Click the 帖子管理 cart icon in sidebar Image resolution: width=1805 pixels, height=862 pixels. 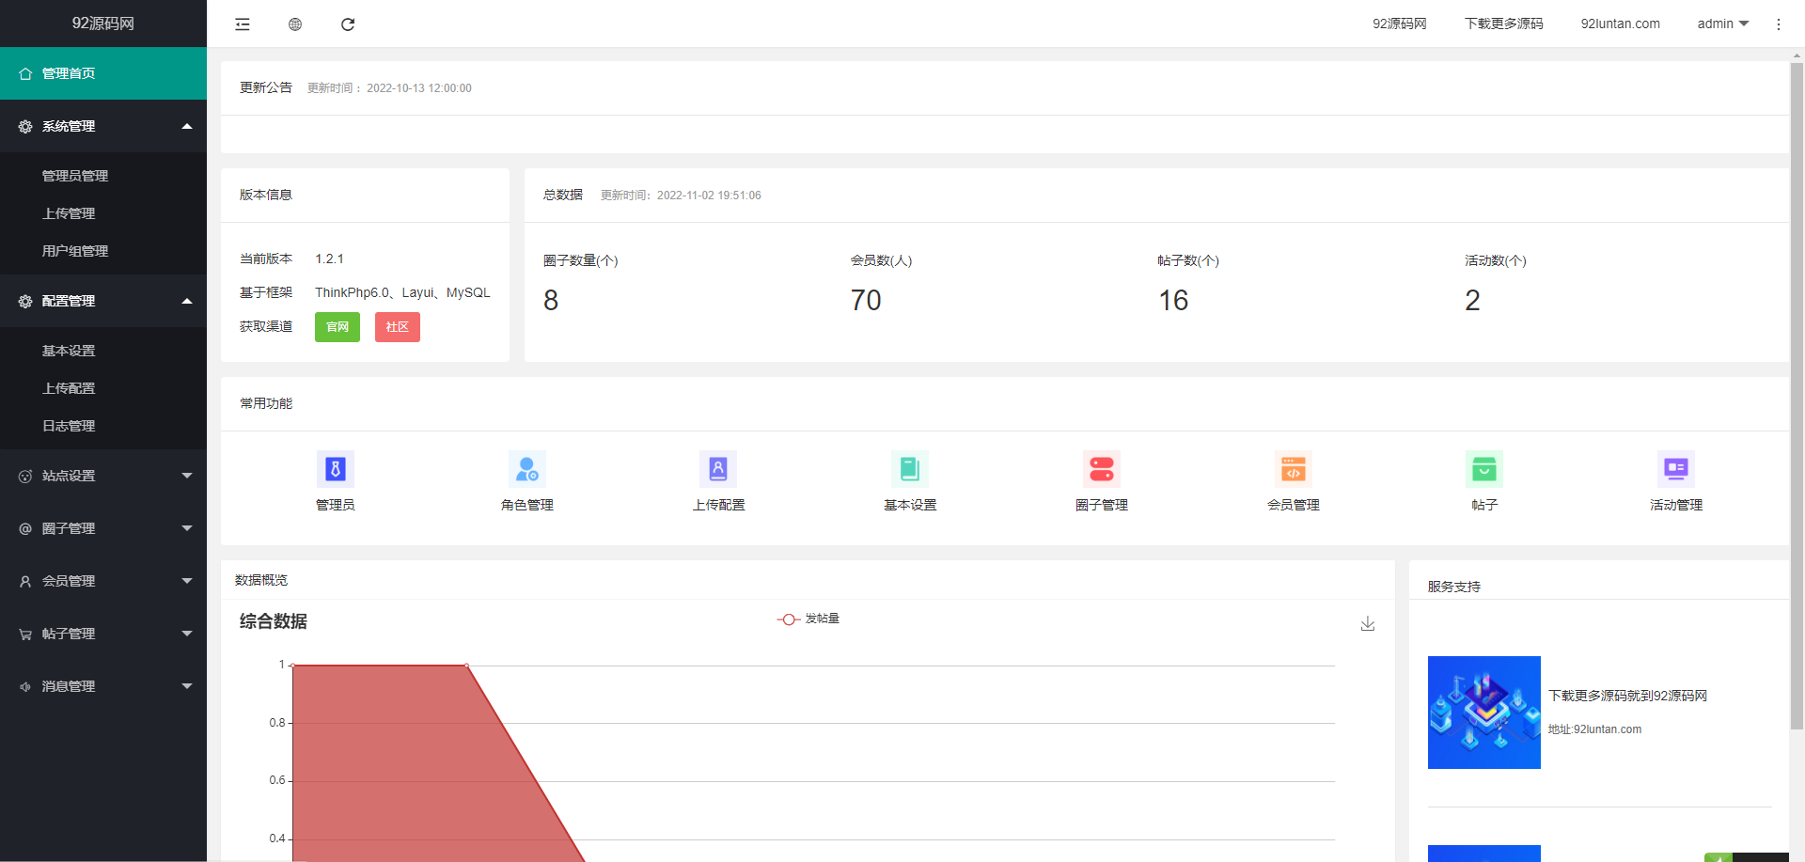(25, 634)
